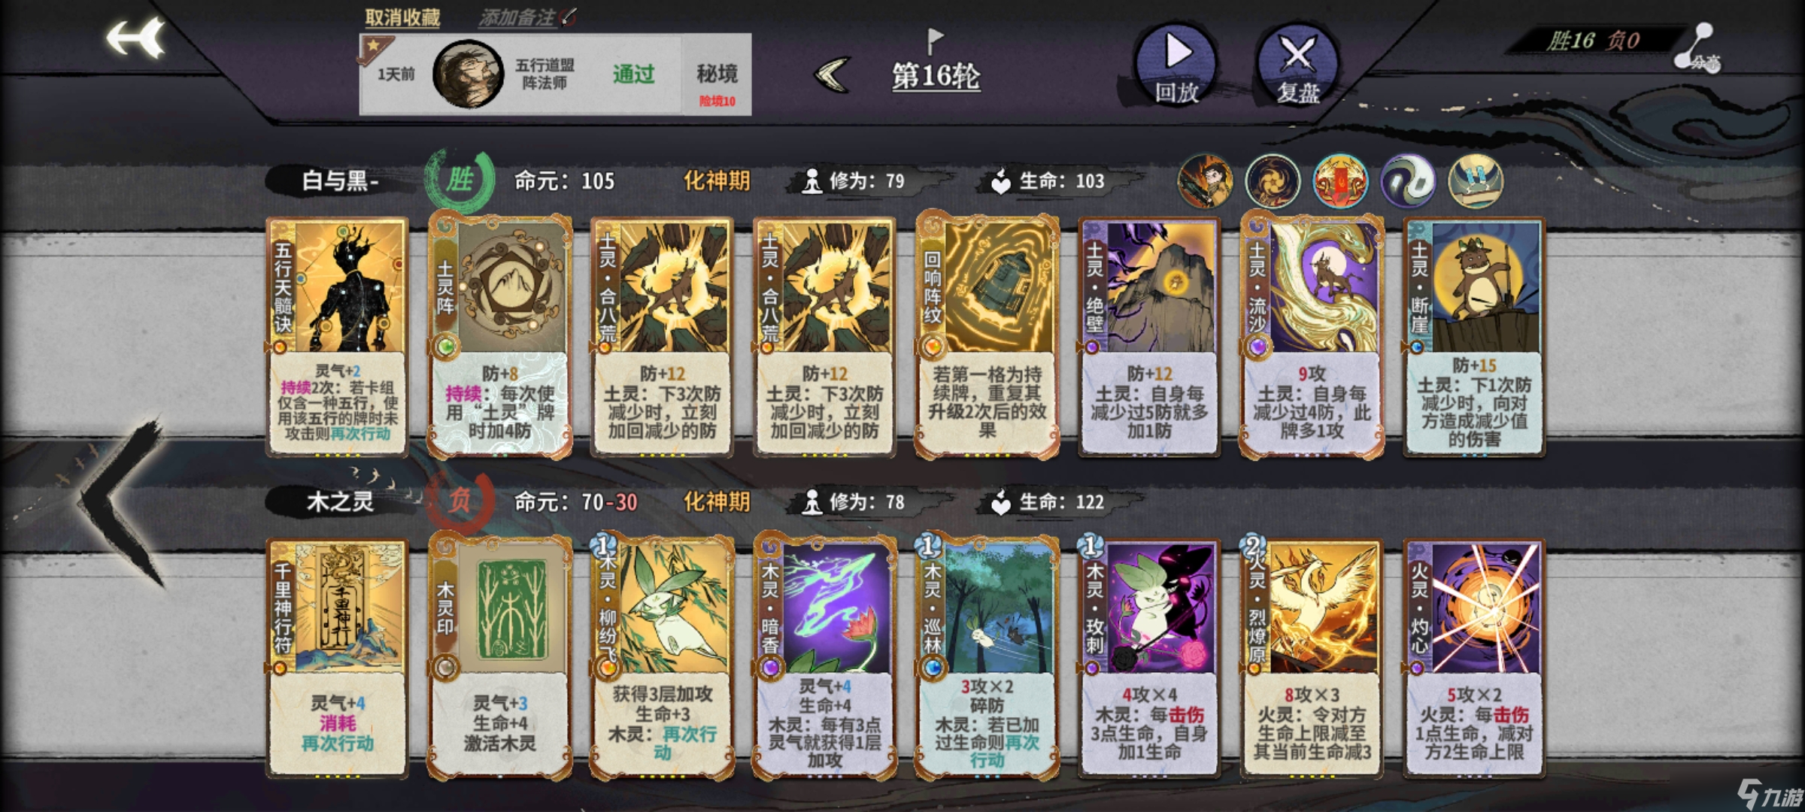Select the yin-yang talent icon
This screenshot has width=1805, height=812.
(x=1408, y=180)
